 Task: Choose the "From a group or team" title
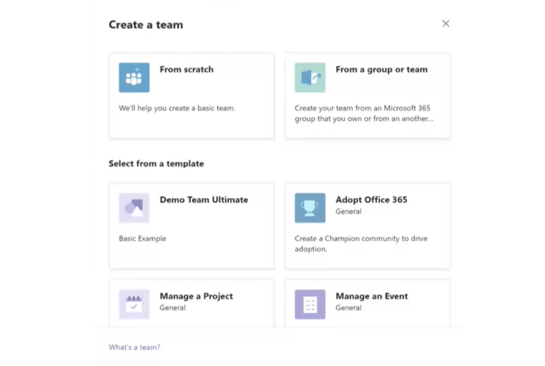point(381,70)
